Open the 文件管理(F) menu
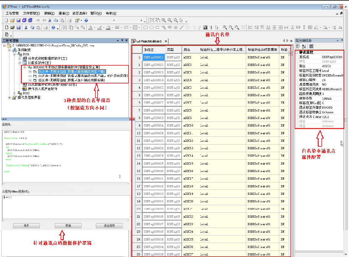This screenshot has height=257, width=349. coord(31,13)
